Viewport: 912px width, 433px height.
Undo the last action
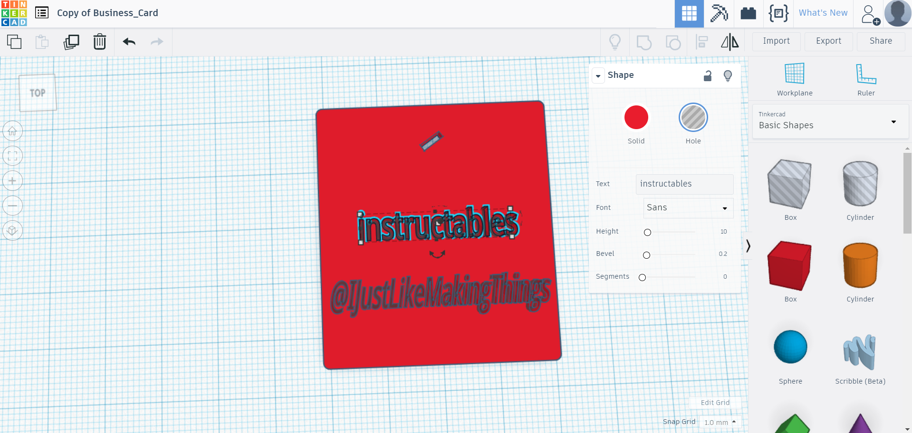pyautogui.click(x=129, y=42)
